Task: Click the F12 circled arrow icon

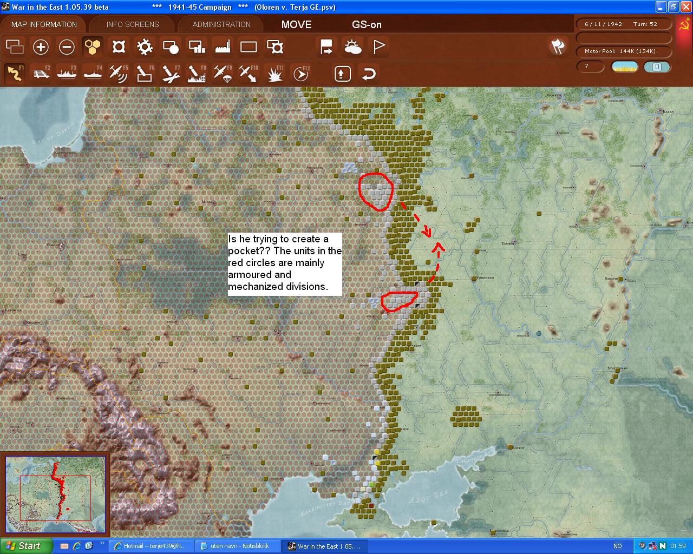Action: [x=301, y=74]
